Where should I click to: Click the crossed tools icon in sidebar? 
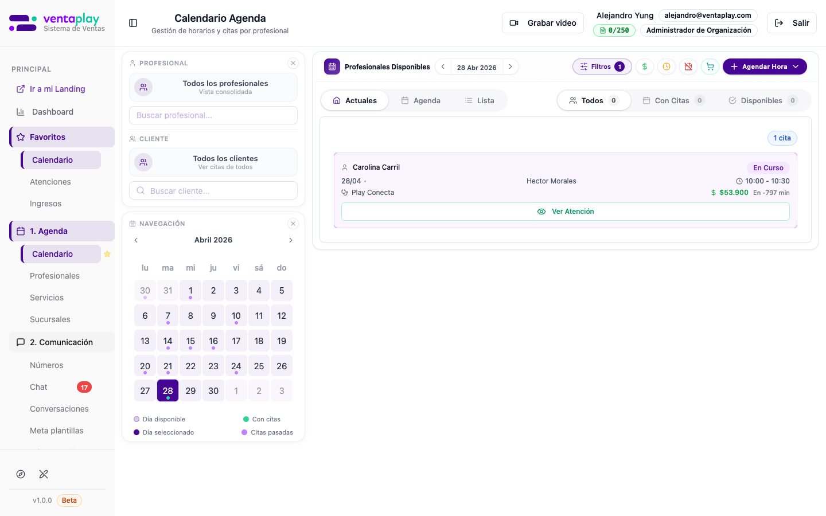pyautogui.click(x=44, y=474)
